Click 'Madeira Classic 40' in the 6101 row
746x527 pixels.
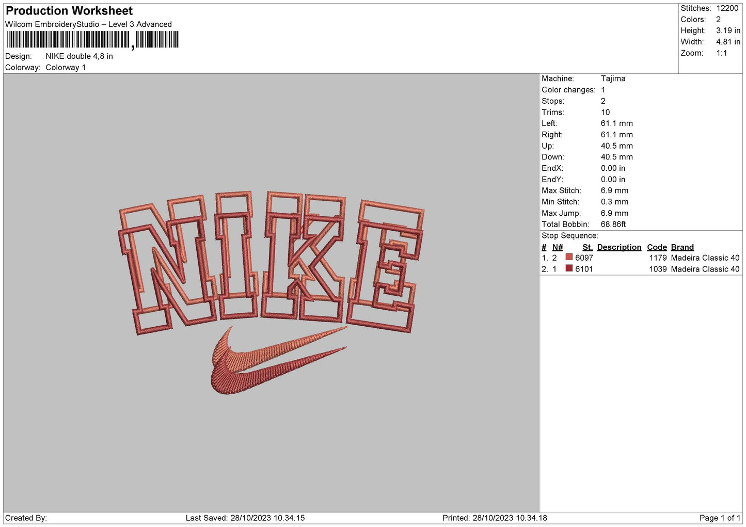[x=705, y=269]
